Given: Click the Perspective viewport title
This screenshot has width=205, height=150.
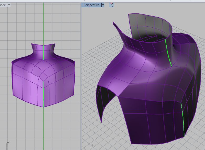Looking at the screenshot, I should (91, 5).
